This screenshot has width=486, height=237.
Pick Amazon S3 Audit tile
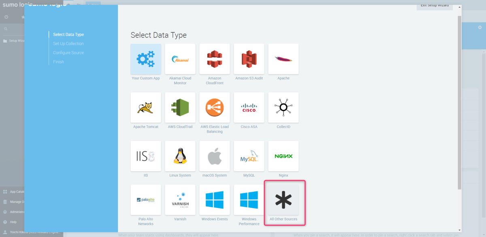(x=249, y=59)
